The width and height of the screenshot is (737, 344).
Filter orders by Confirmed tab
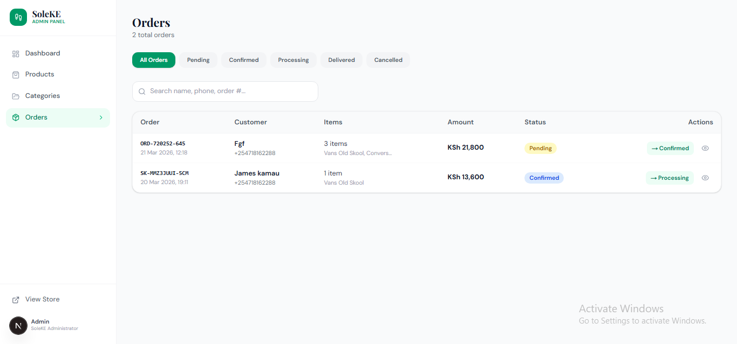tap(244, 60)
